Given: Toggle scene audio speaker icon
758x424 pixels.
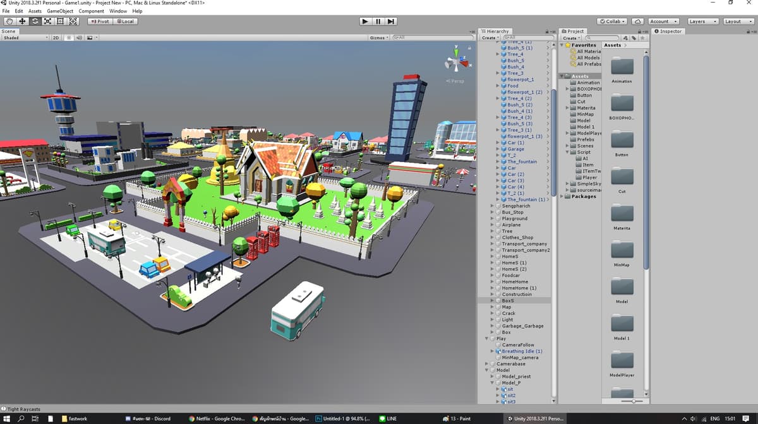Looking at the screenshot, I should click(x=80, y=38).
